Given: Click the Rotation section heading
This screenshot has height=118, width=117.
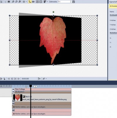Looking at the screenshot, I should [113, 33].
